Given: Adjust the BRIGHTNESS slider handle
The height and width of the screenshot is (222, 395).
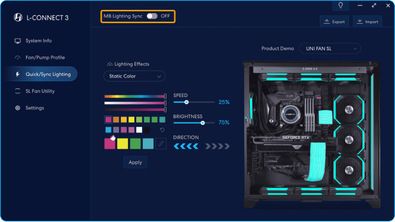Looking at the screenshot, I should [x=202, y=123].
